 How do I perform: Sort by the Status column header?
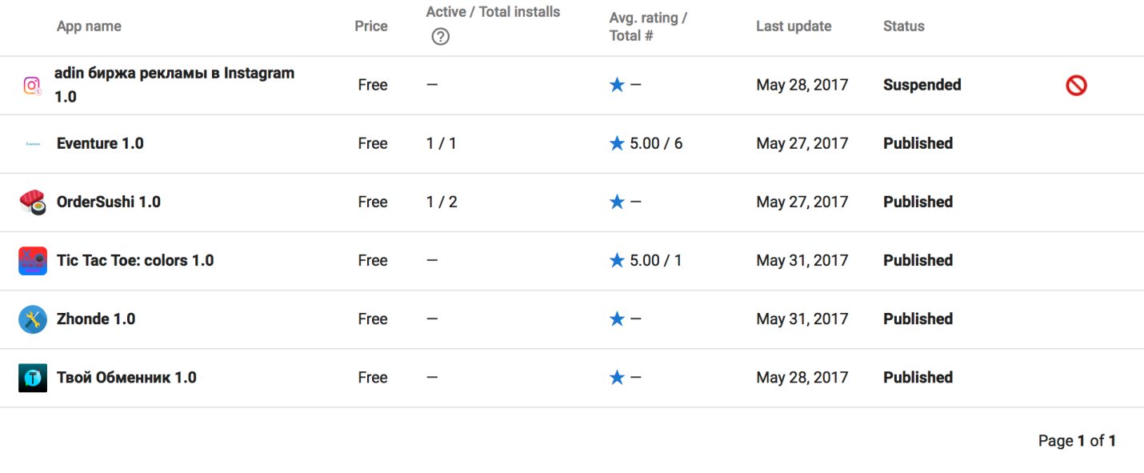(x=904, y=26)
